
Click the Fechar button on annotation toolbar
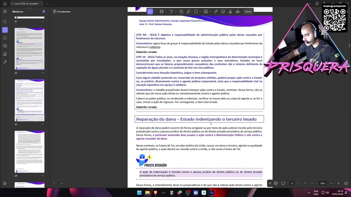coord(248,11)
